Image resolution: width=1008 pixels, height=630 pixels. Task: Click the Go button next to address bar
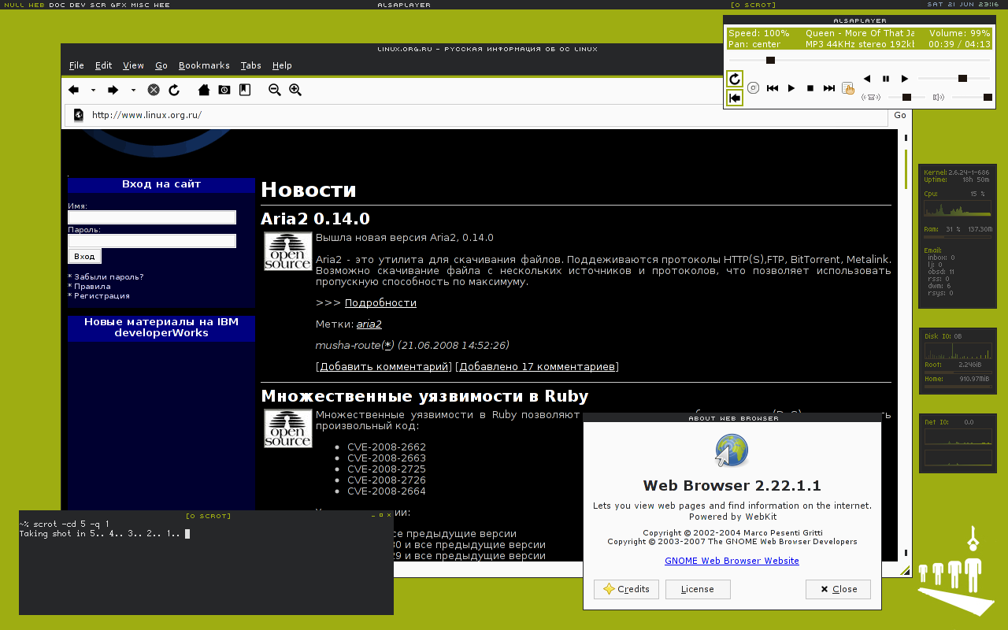point(899,115)
